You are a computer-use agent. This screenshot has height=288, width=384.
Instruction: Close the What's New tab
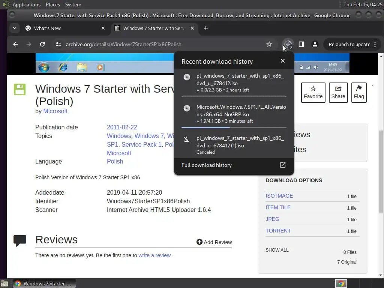[x=103, y=28]
